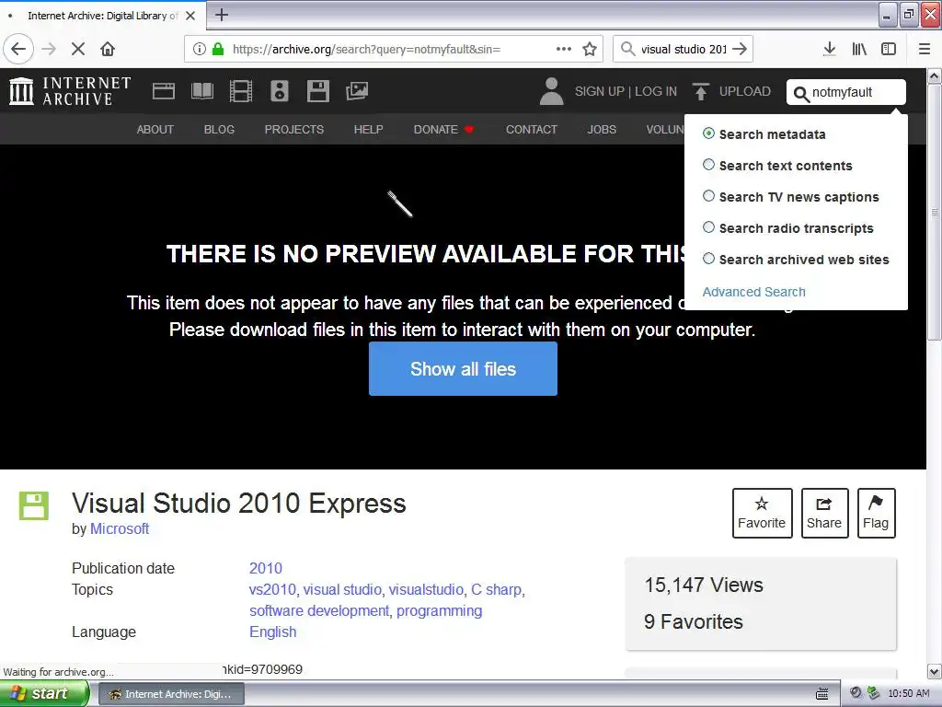
Task: Click the green padlock security icon
Action: (x=218, y=49)
